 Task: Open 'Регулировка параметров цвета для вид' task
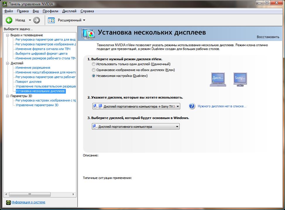pyautogui.click(x=45, y=39)
